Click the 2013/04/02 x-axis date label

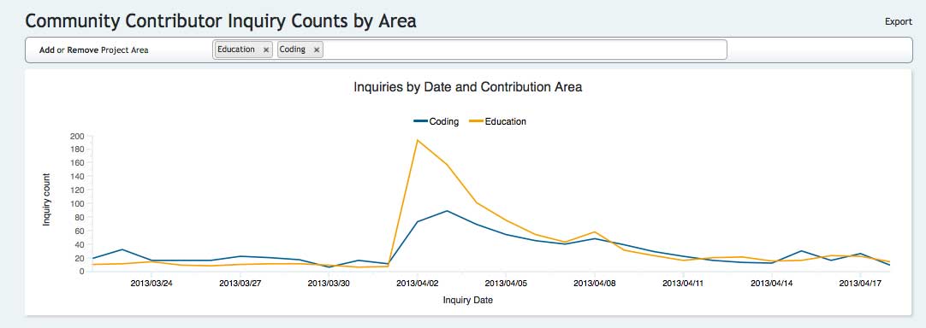click(417, 284)
